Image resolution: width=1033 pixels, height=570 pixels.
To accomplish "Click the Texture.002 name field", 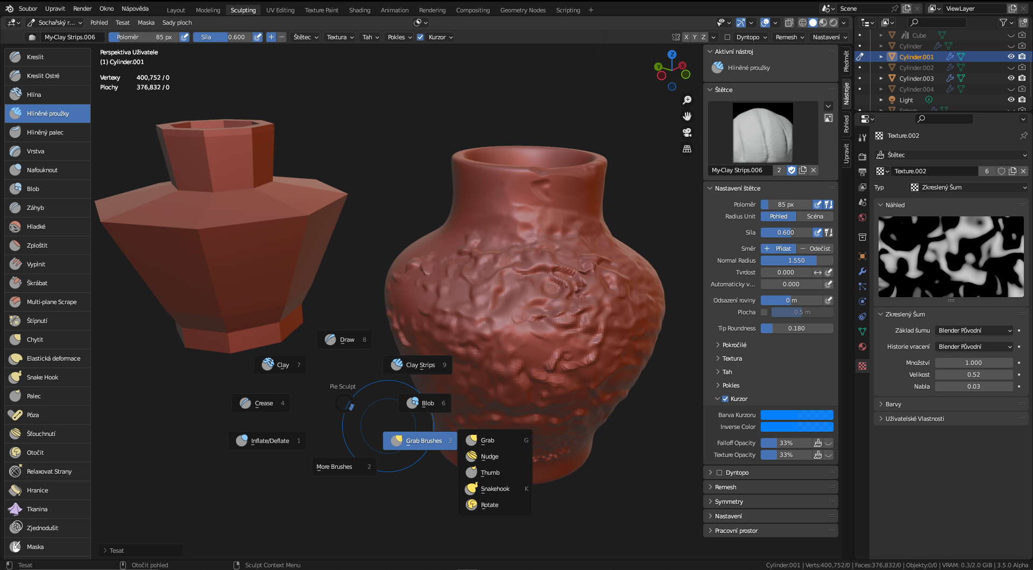I will click(x=935, y=171).
